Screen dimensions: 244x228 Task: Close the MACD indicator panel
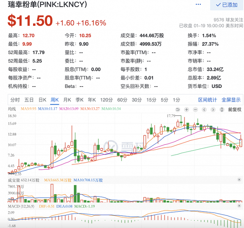239,206
